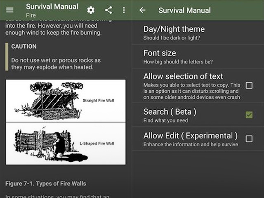This screenshot has width=264, height=198.
Task: Click the Survival Manual title in left header
Action: (x=52, y=7)
